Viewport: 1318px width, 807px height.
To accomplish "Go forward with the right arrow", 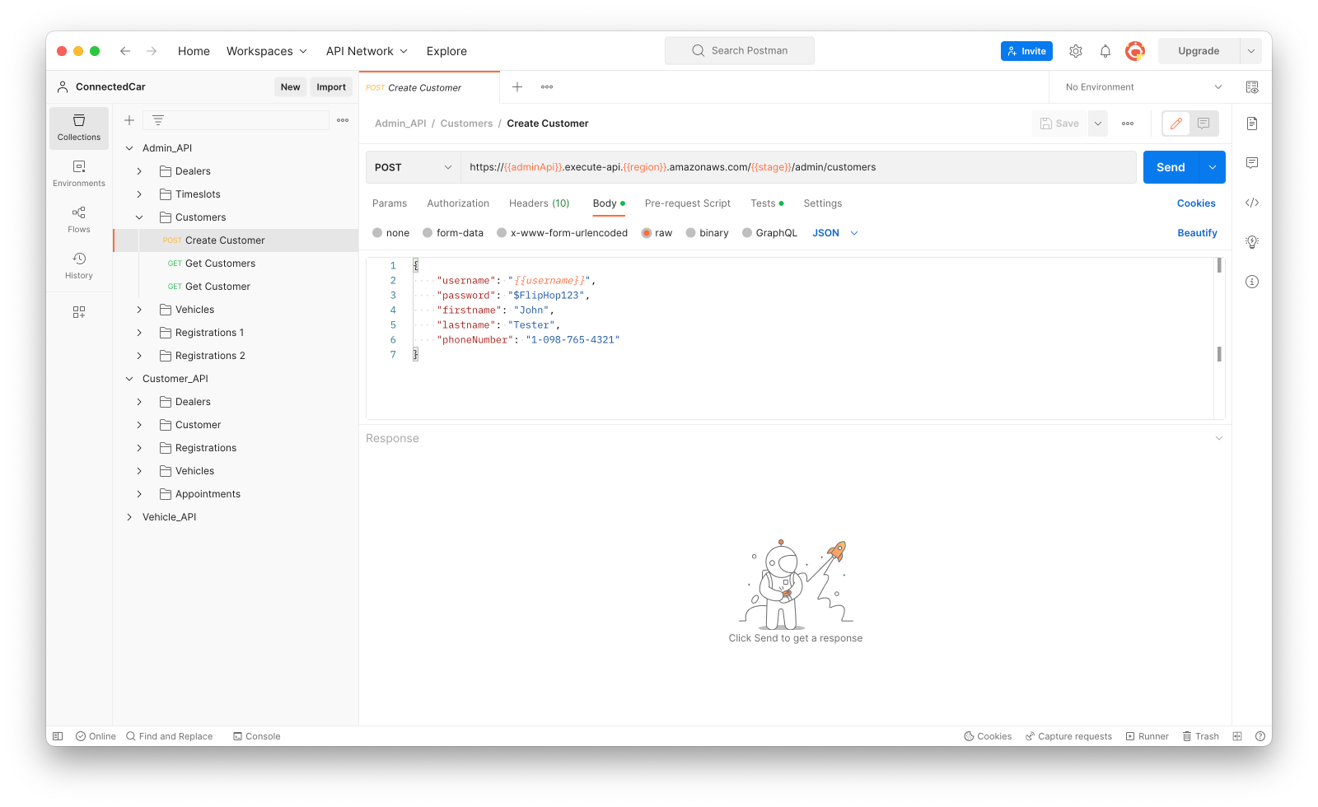I will [152, 51].
